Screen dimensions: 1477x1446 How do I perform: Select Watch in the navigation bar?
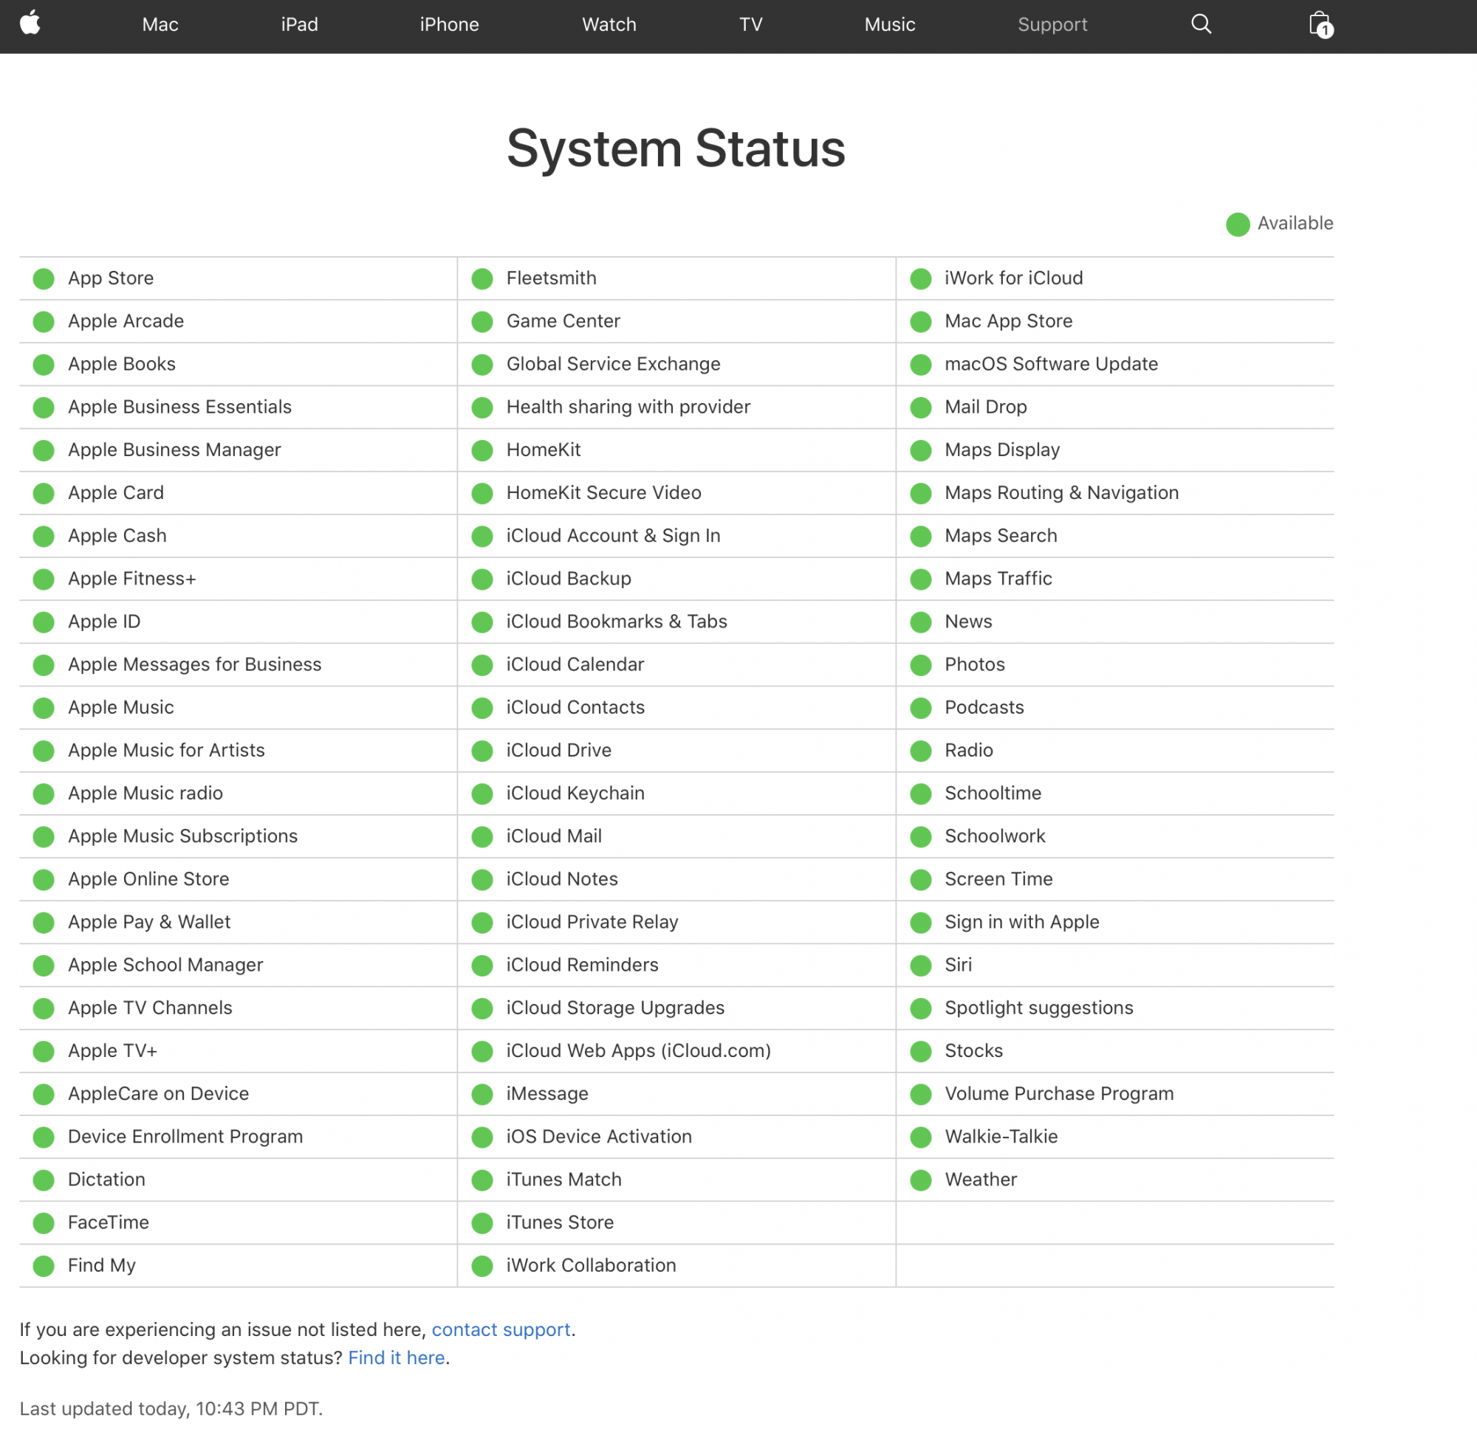pyautogui.click(x=609, y=24)
